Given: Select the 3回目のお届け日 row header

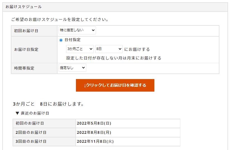Looking at the screenshot, I should [x=31, y=141].
